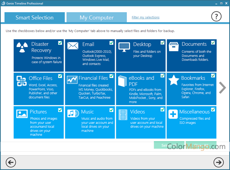Toggle the Music checkbox

[111, 110]
